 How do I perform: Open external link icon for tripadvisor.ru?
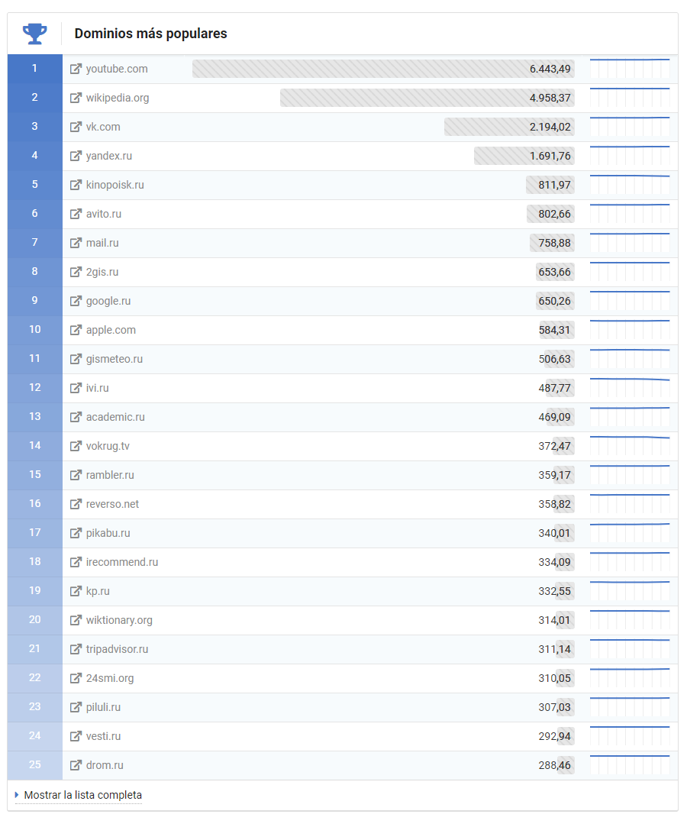[76, 649]
